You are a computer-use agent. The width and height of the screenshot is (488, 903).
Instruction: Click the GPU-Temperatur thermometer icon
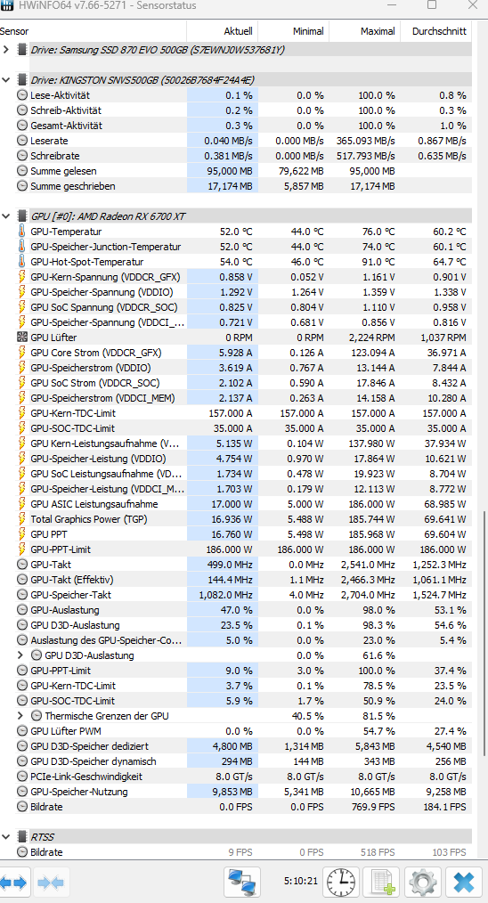(22, 232)
